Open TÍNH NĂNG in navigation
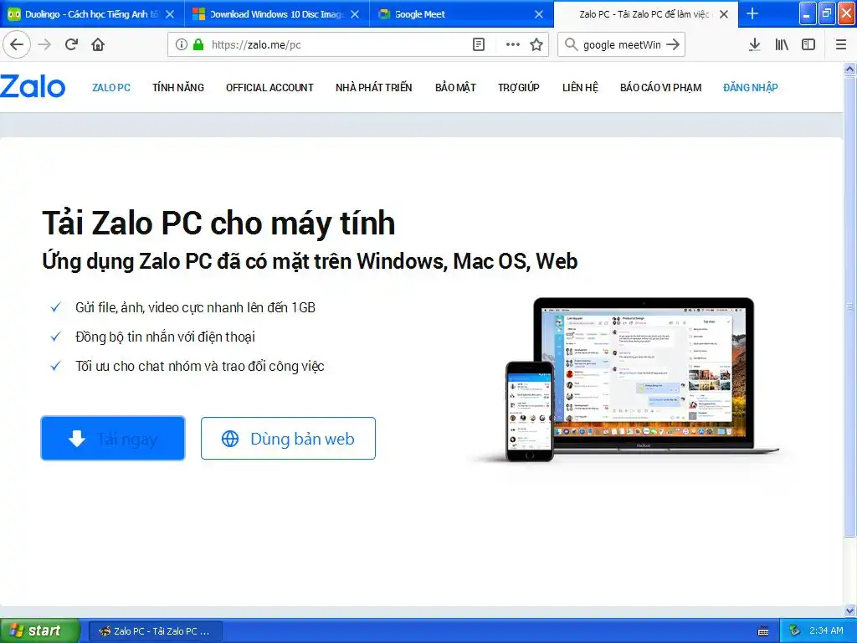 pyautogui.click(x=178, y=87)
